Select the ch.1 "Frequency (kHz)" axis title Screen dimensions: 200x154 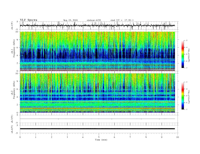click(14, 48)
